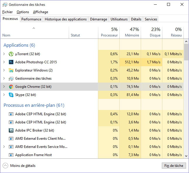Click icon of first Adobe CEP HTML Engine
The image size is (189, 173).
pyautogui.click(x=11, y=114)
